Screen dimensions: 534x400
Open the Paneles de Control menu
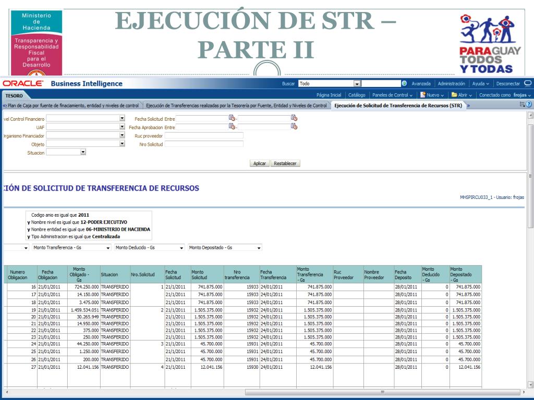[x=392, y=95]
